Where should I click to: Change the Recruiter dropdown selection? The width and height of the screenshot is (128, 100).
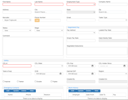17,20
